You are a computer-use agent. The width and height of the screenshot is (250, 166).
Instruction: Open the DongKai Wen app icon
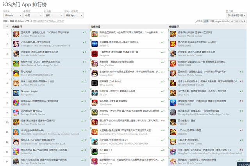[95, 63]
